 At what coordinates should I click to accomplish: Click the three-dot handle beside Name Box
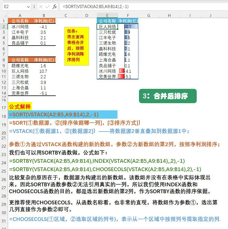point(34,7)
